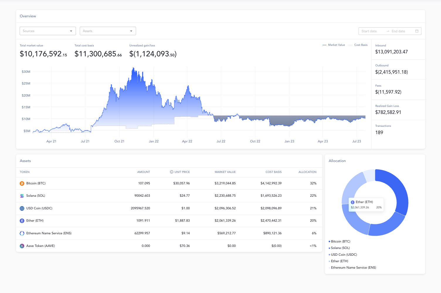
Task: Click the USD Coin (USDC) token icon
Action: (x=22, y=208)
